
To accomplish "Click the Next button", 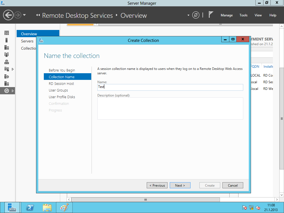I will pos(180,185).
